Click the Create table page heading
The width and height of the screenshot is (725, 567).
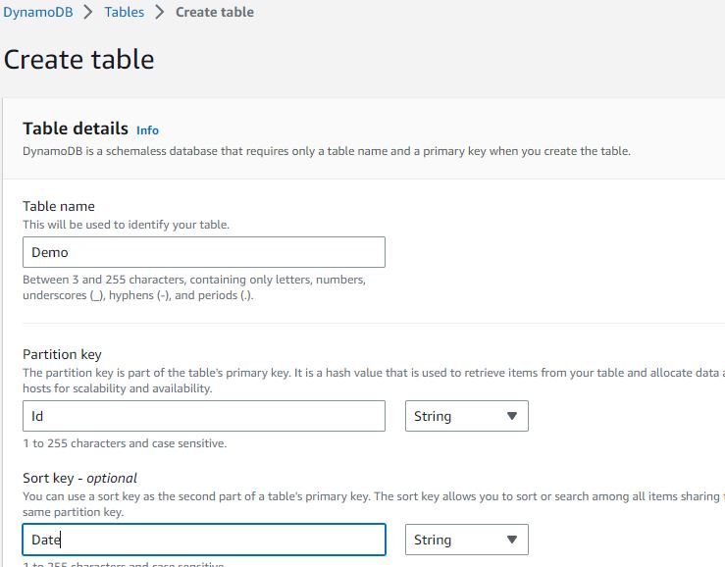click(79, 60)
